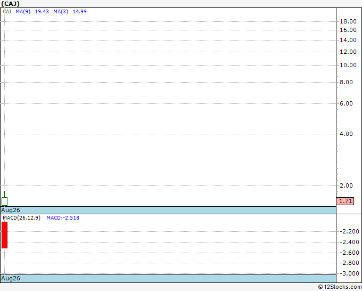The height and width of the screenshot is (291, 362).
Task: Click the -3.000 MACD axis label
Action: (x=350, y=273)
